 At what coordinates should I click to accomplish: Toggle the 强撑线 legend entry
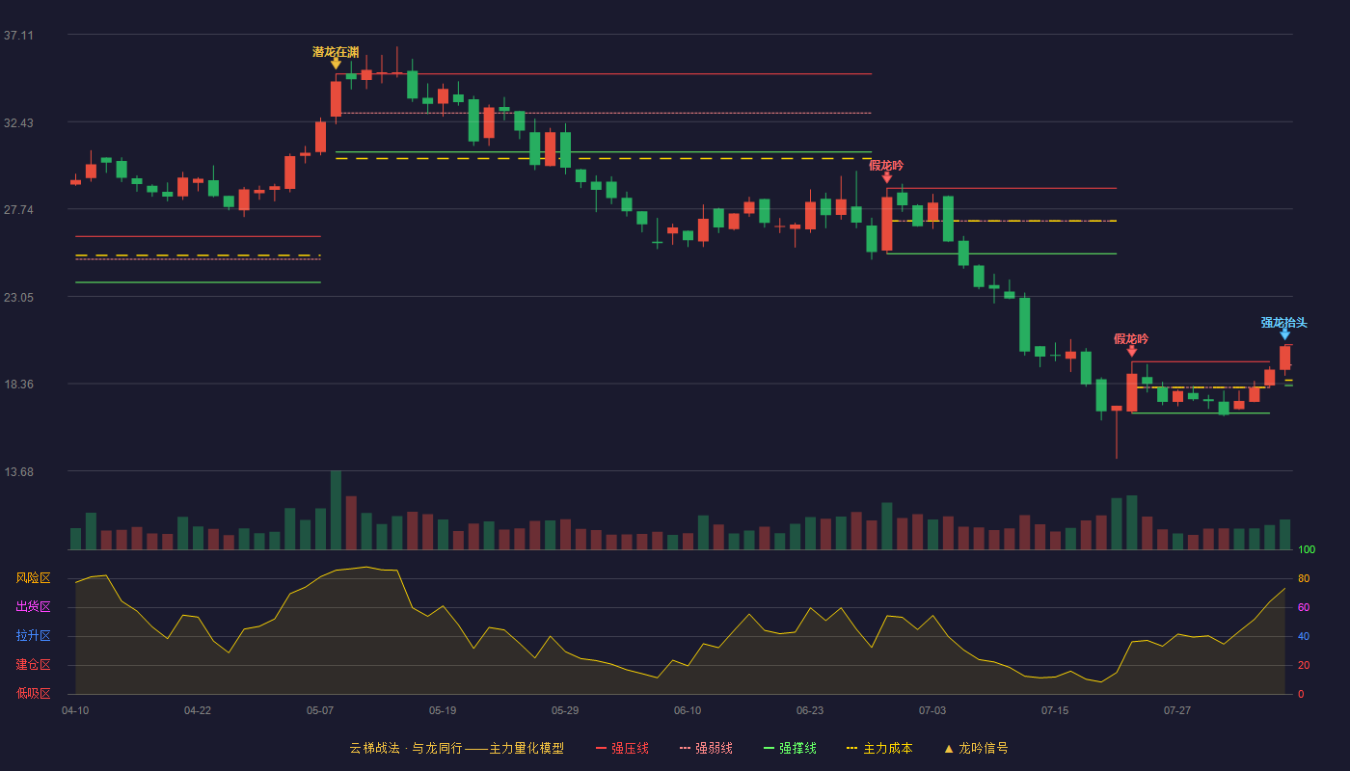[x=790, y=748]
